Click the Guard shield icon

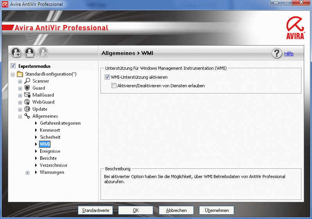pos(27,88)
